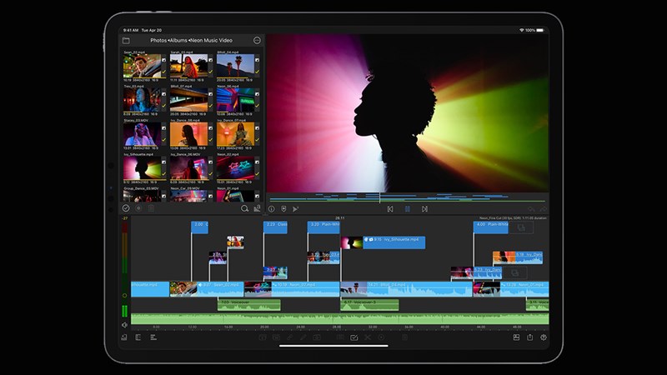Pause playback in the preview

pyautogui.click(x=407, y=209)
